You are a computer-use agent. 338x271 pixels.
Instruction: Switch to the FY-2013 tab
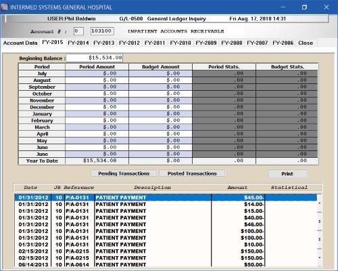coord(103,43)
